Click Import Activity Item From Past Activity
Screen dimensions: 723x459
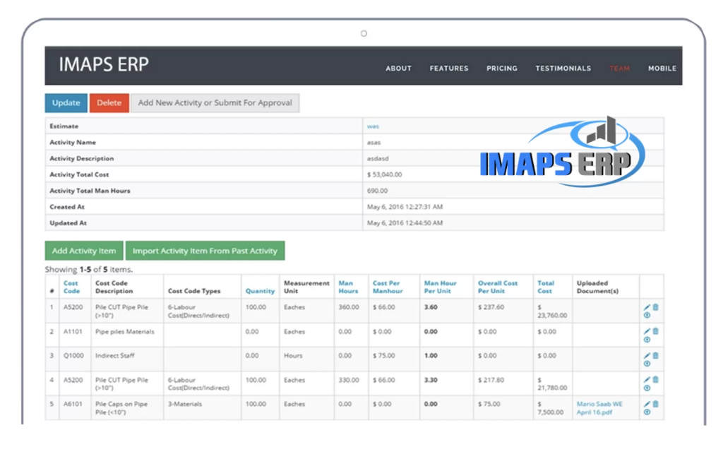tap(205, 250)
